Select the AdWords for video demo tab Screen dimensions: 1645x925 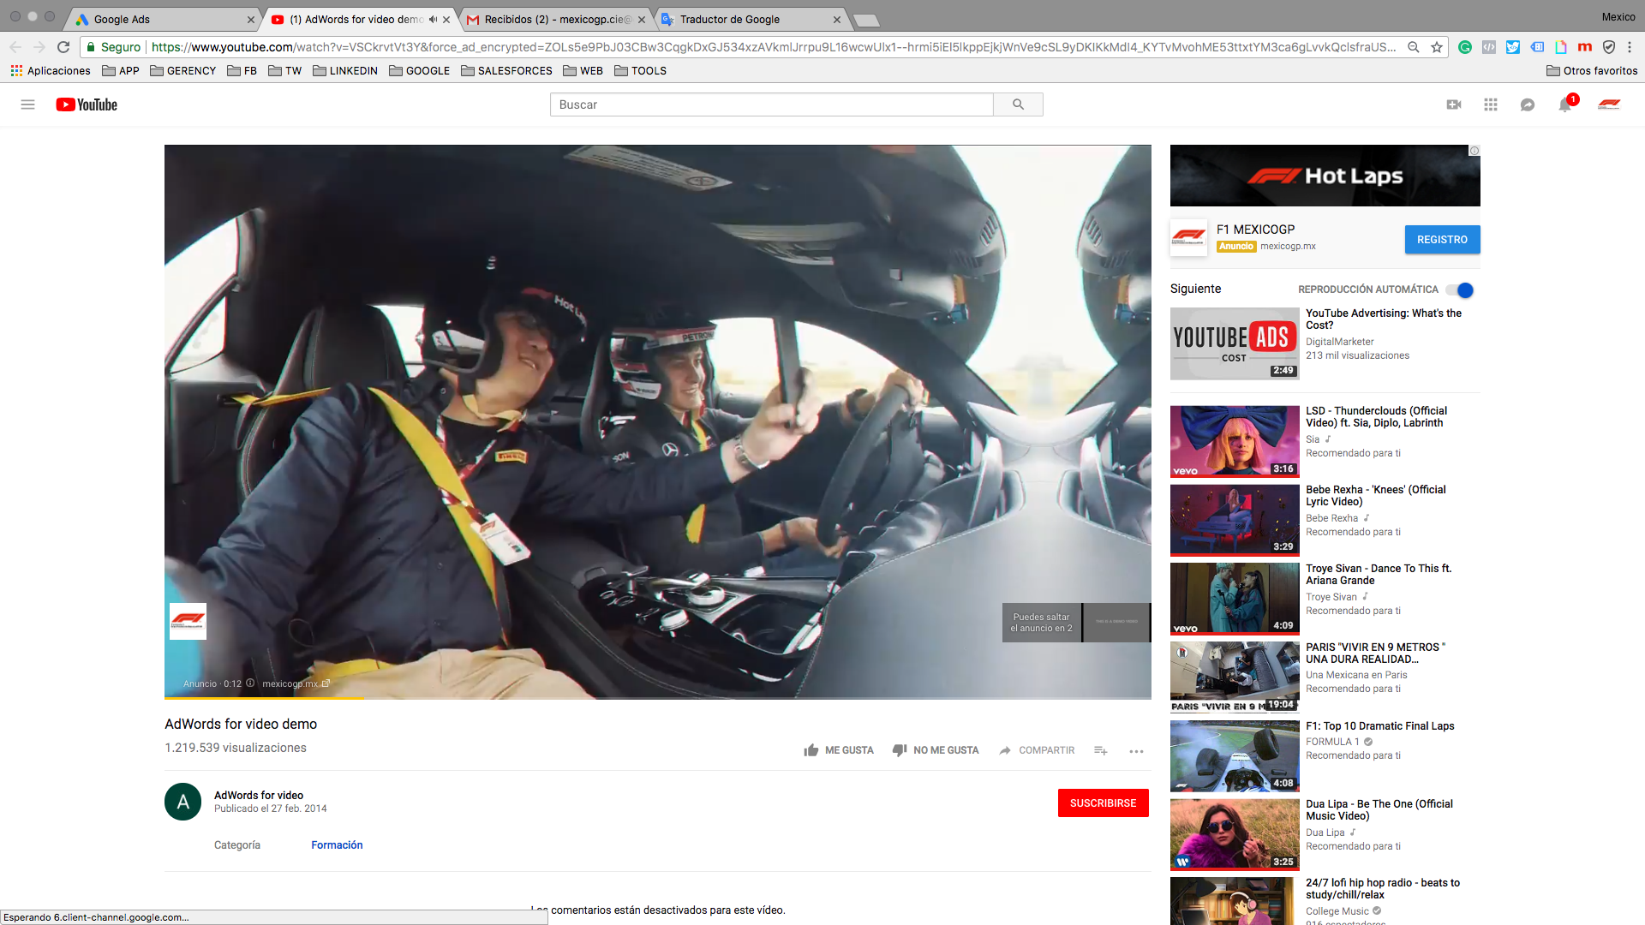point(356,19)
